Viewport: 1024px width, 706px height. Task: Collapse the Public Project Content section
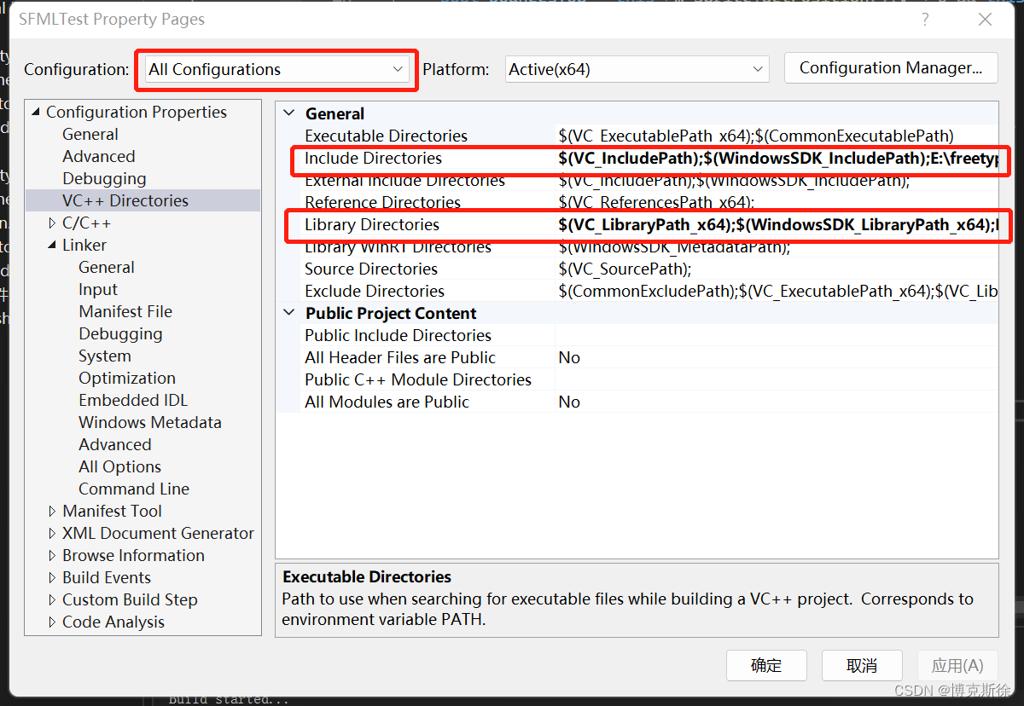tap(288, 313)
